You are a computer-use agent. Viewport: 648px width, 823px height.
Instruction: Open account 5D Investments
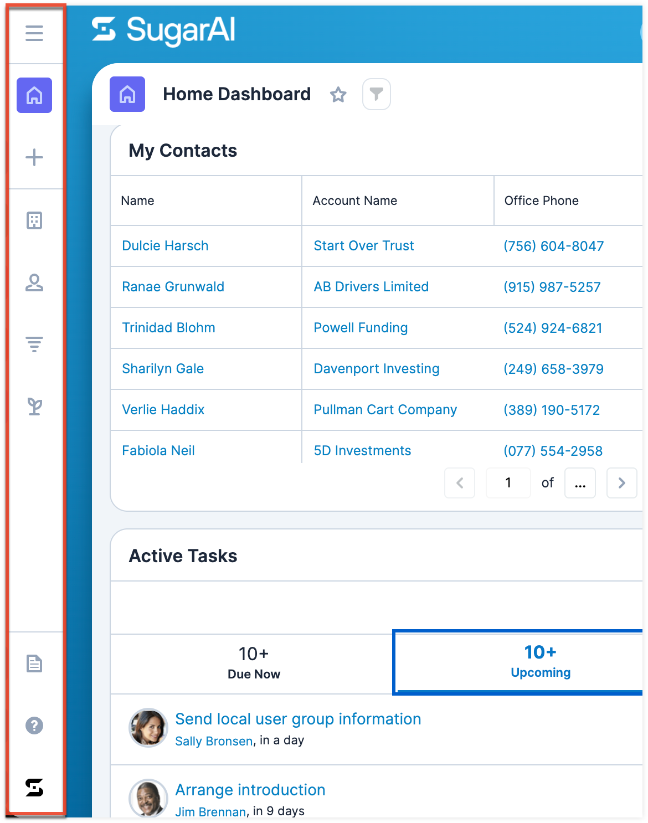pyautogui.click(x=362, y=451)
